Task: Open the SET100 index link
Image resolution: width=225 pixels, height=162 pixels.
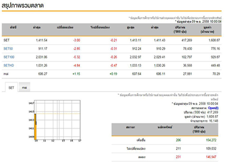Action: [9, 57]
